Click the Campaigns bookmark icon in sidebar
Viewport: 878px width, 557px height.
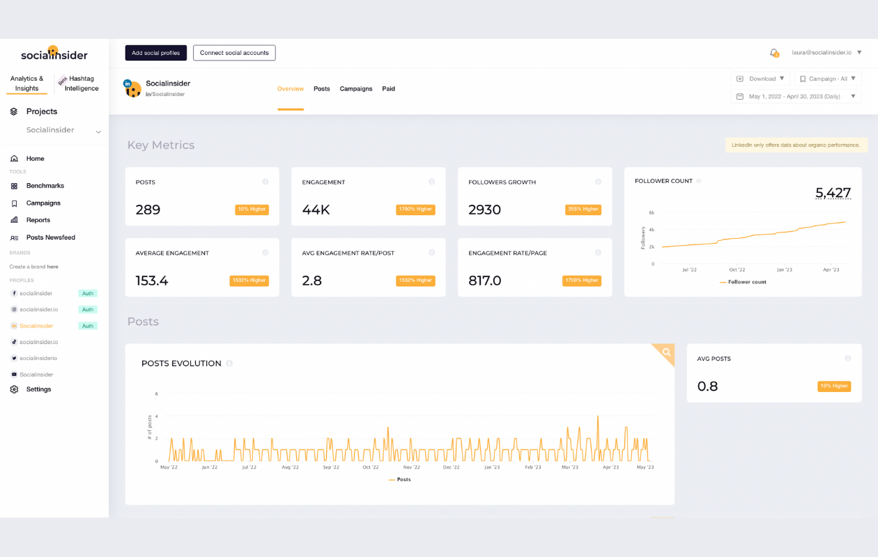pos(14,203)
